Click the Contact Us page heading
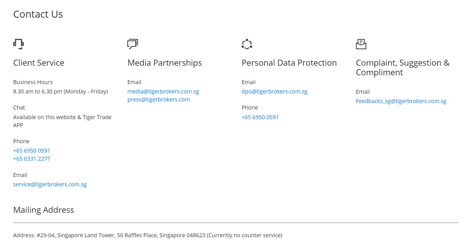Screen dimensions: 470x246 [38, 14]
